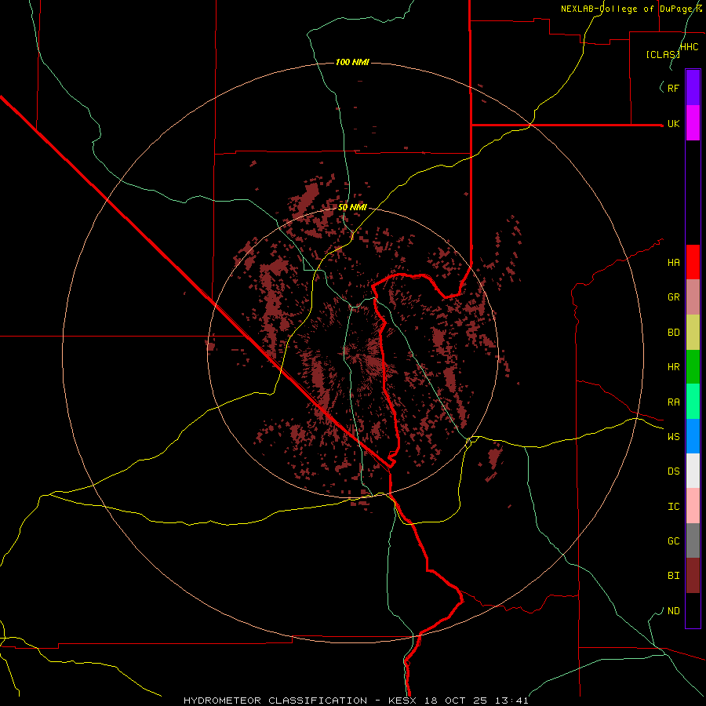Click the UK magenta legend swatch
Viewport: 706px width, 706px height.
pos(693,123)
